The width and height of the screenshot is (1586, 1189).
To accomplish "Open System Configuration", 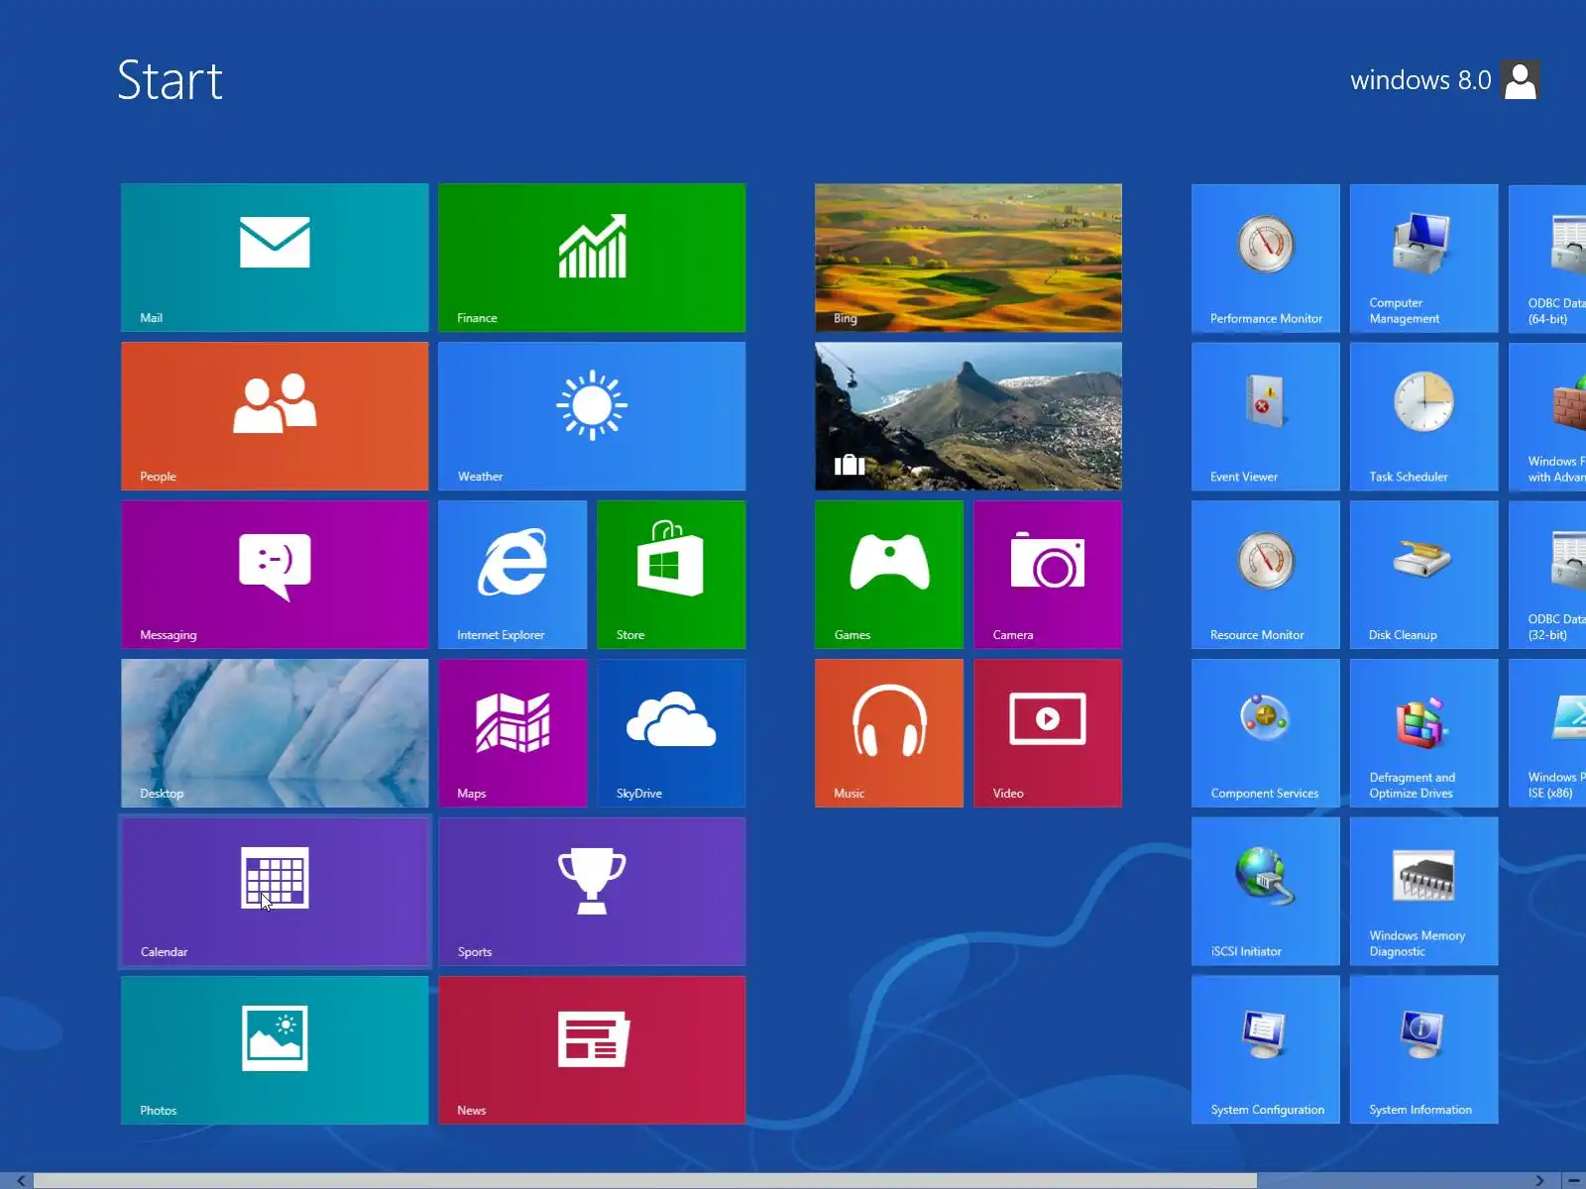I will pos(1266,1050).
